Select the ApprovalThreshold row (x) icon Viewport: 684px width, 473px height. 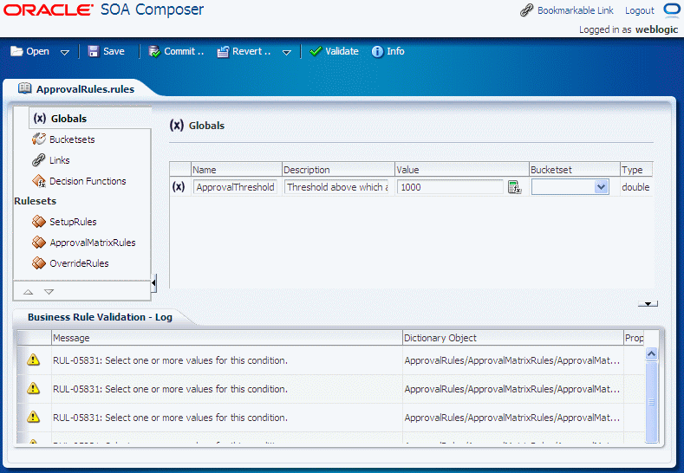(x=179, y=187)
